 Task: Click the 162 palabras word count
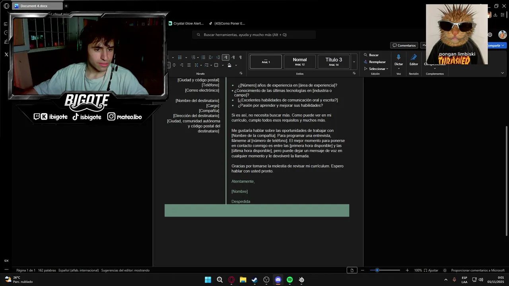pyautogui.click(x=47, y=271)
